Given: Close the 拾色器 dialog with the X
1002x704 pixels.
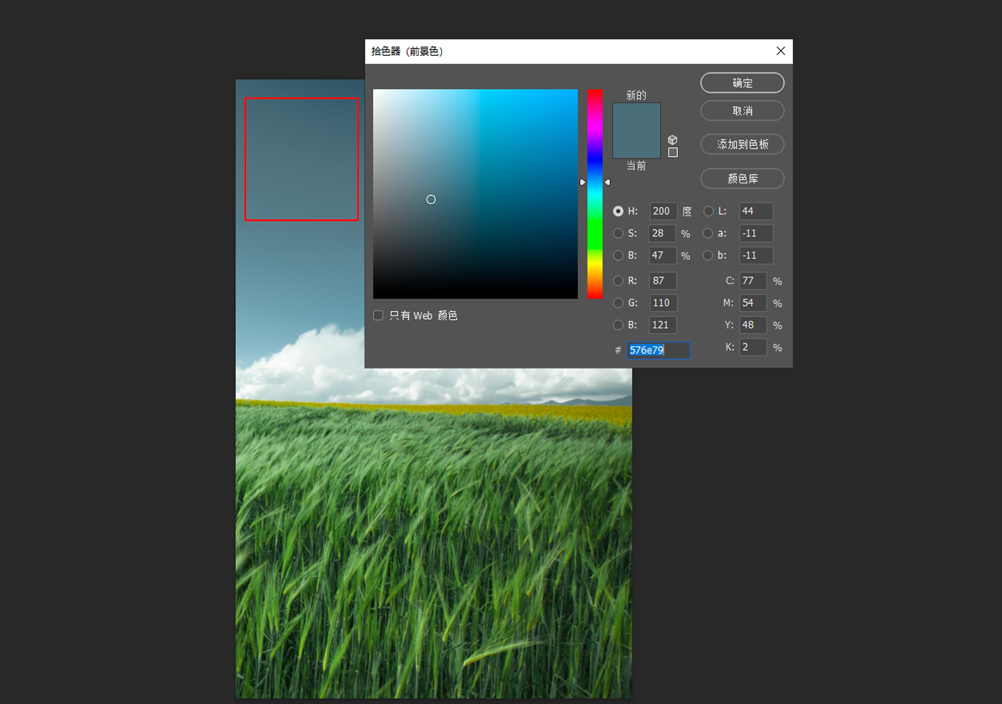Looking at the screenshot, I should pos(780,51).
